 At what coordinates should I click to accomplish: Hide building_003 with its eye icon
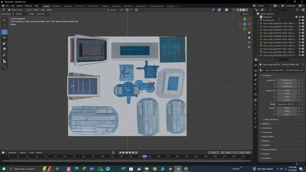299,20
